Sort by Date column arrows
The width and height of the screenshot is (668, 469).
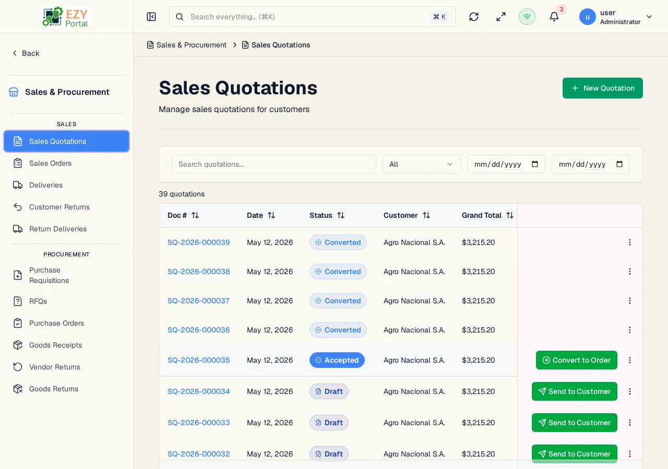tap(271, 215)
